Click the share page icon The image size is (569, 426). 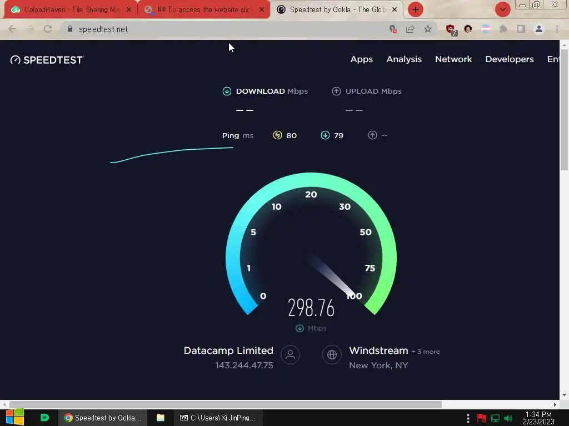pyautogui.click(x=410, y=29)
